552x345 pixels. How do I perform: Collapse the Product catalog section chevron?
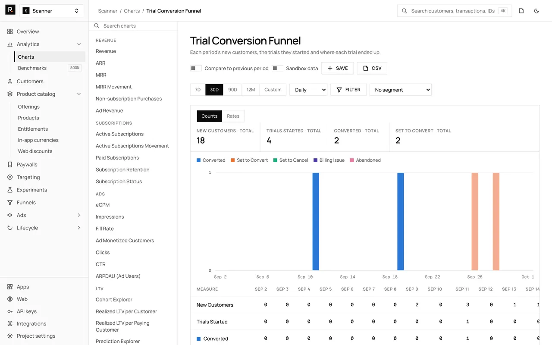(x=79, y=94)
